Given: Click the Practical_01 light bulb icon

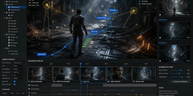Looking at the screenshot, I should coord(9,29).
